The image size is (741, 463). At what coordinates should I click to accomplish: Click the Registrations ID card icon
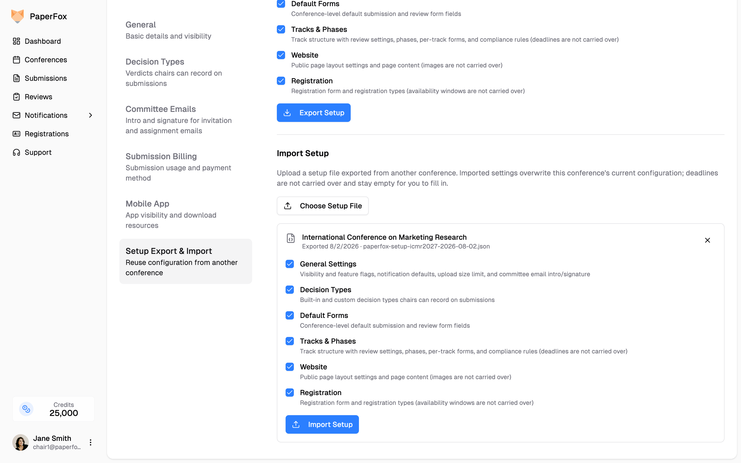point(16,134)
